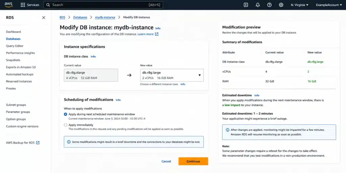Click the Learn more link
Image resolution: width=346 pixels, height=173 pixels.
tap(145, 34)
